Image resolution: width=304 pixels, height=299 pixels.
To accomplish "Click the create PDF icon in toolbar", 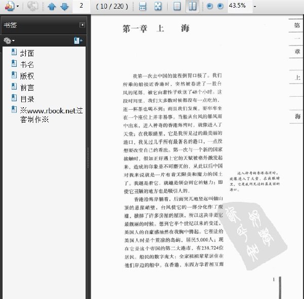I will tap(10, 6).
